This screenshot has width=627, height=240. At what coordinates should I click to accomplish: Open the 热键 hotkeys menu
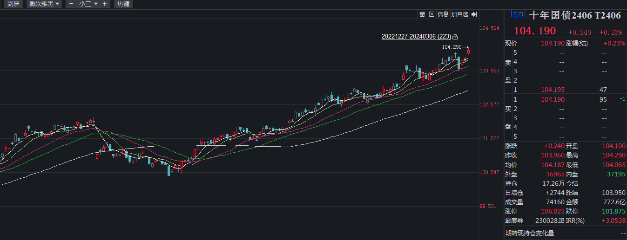(123, 4)
